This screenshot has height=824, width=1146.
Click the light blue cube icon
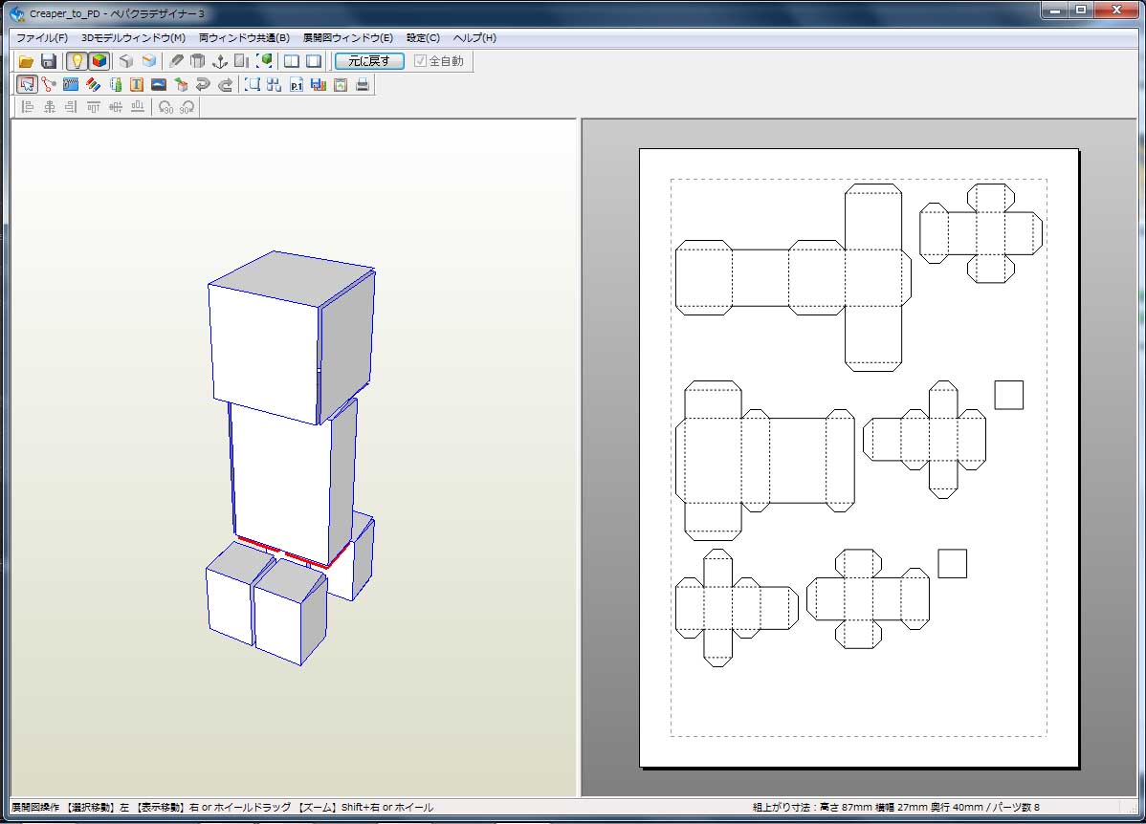click(149, 61)
